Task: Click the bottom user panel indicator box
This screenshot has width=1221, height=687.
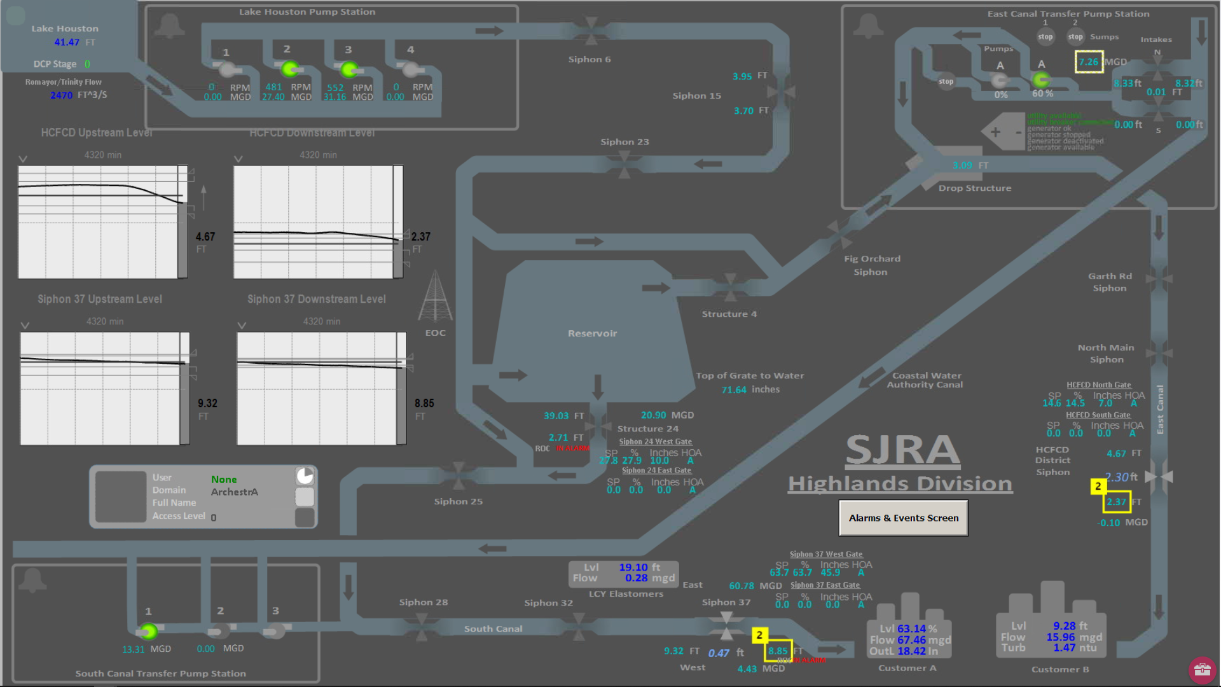Action: 305,517
